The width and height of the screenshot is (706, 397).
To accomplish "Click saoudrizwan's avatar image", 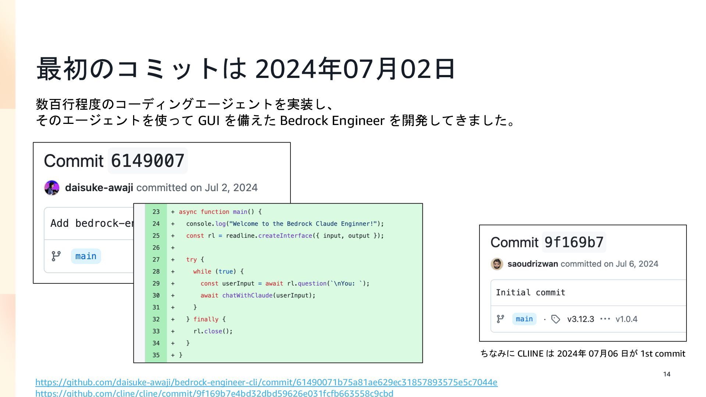I will (x=497, y=264).
